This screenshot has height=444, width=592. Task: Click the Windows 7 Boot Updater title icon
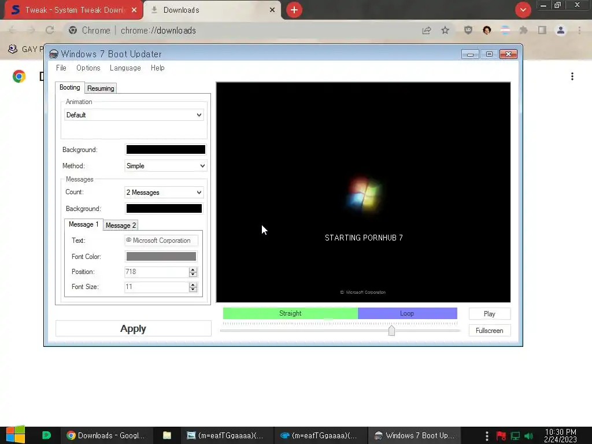[x=54, y=54]
